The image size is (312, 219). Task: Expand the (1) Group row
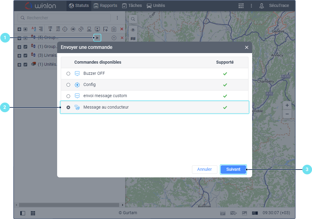(x=19, y=47)
